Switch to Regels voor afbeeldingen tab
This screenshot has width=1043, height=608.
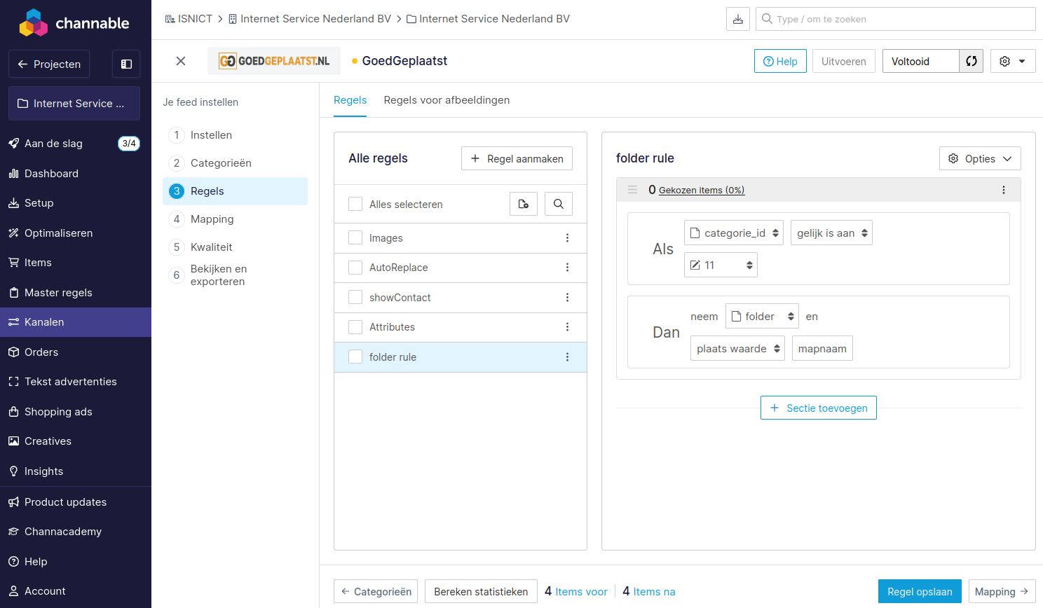coord(446,100)
